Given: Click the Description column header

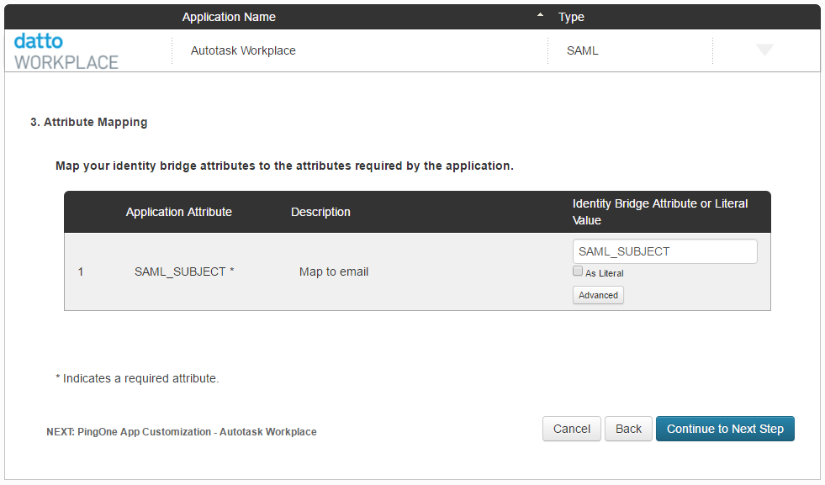Looking at the screenshot, I should click(320, 212).
